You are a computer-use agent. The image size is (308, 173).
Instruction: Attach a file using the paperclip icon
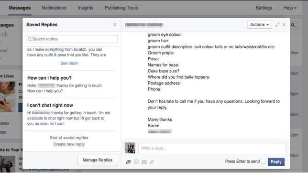(x=152, y=162)
